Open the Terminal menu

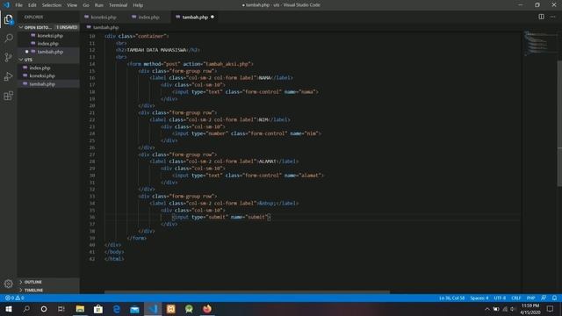(118, 5)
